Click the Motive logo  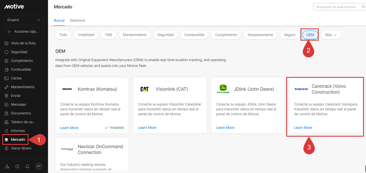point(14,7)
